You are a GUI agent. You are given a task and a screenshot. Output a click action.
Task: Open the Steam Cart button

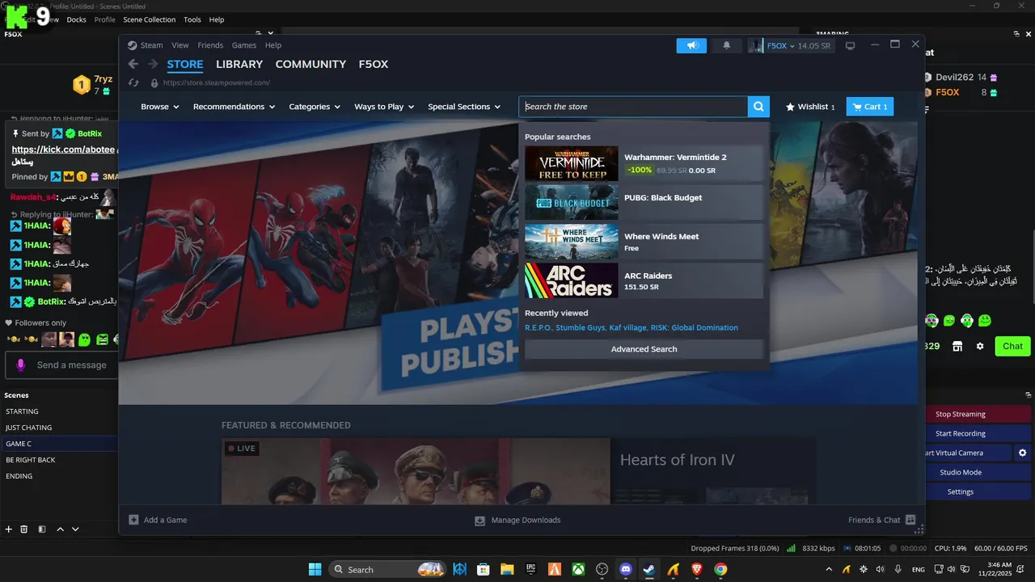click(870, 107)
